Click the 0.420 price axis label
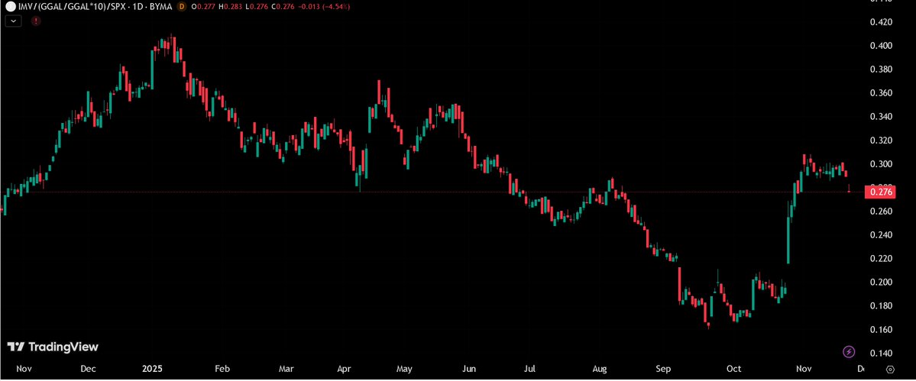The height and width of the screenshot is (381, 916). (x=880, y=22)
